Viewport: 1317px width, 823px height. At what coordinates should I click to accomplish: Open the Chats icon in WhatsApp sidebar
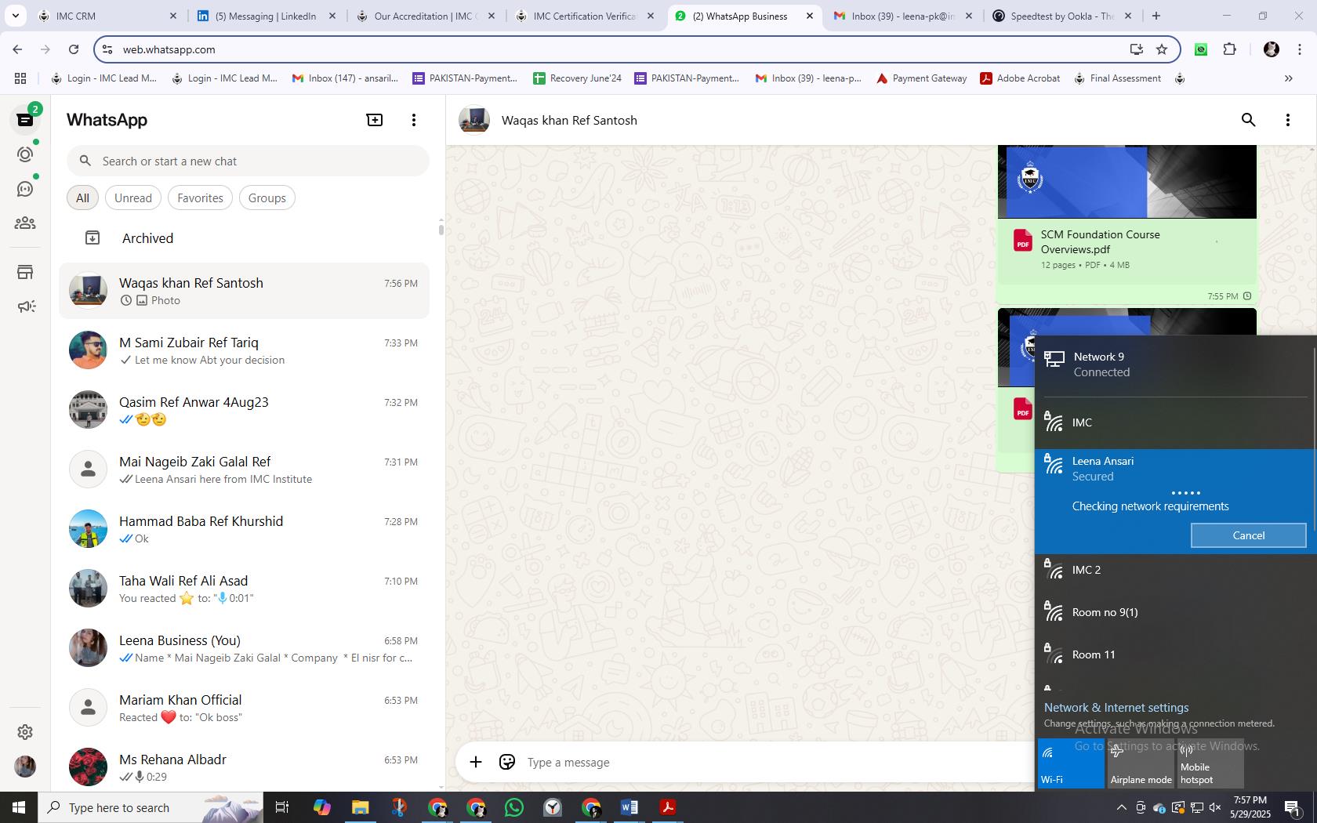(25, 120)
